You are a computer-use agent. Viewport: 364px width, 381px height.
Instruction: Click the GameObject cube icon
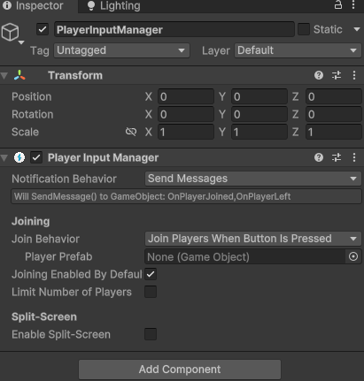click(10, 32)
